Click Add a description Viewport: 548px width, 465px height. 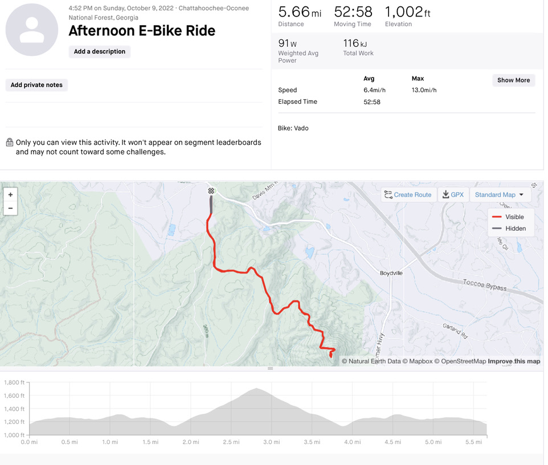[x=100, y=52]
